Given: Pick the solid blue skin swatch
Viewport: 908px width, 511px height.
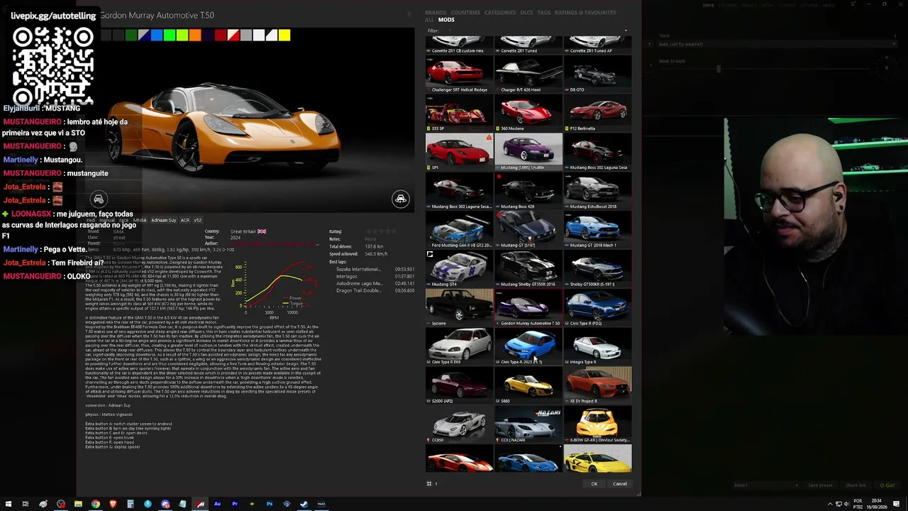Looking at the screenshot, I should point(157,35).
